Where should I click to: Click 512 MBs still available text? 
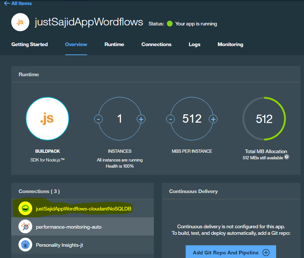[x=263, y=158]
